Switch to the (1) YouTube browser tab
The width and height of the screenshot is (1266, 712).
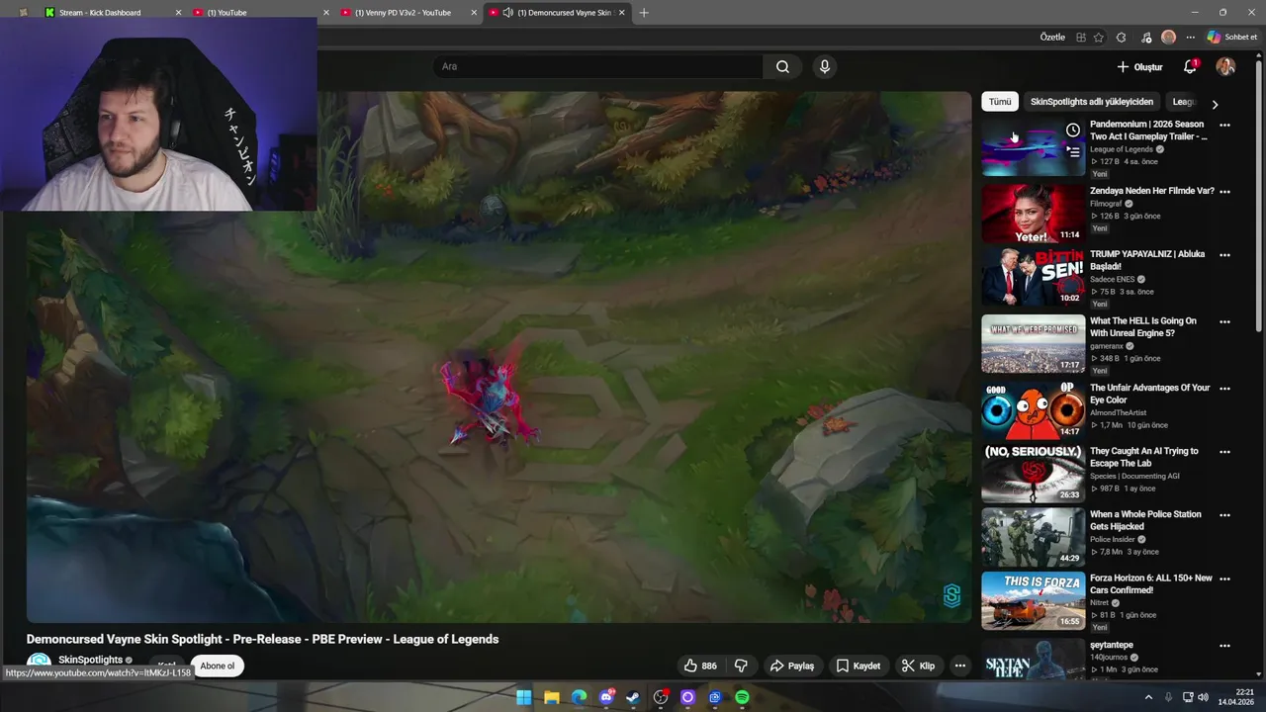tap(259, 13)
